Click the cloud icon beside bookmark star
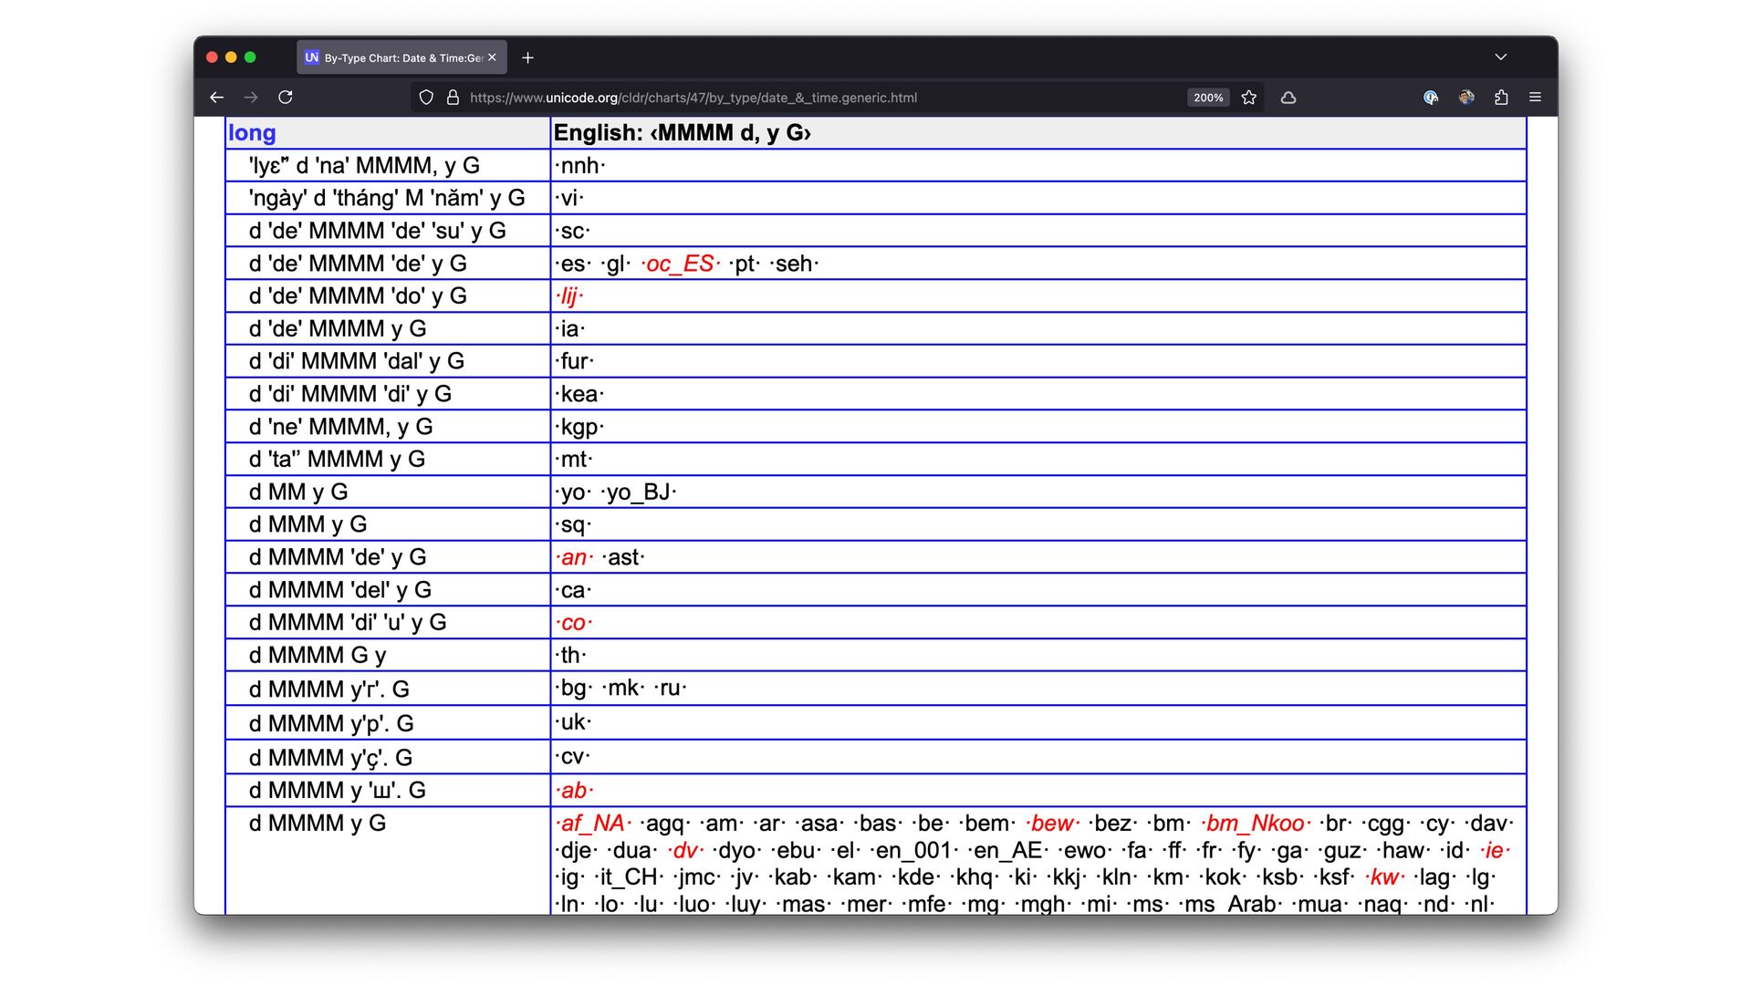Image resolution: width=1752 pixels, height=985 pixels. coord(1288,98)
